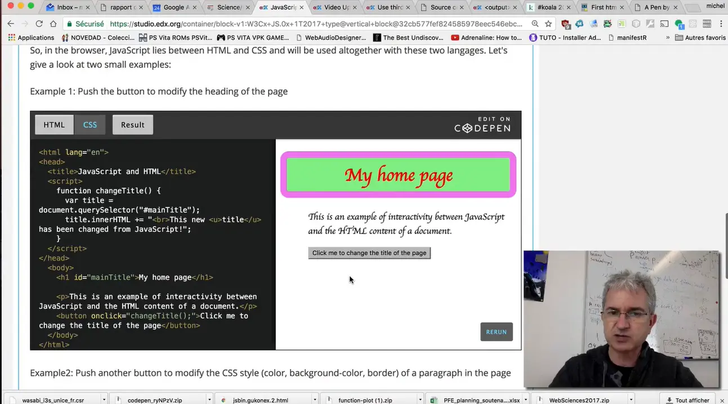
Task: Switch to the rapport browser tab
Action: click(120, 7)
